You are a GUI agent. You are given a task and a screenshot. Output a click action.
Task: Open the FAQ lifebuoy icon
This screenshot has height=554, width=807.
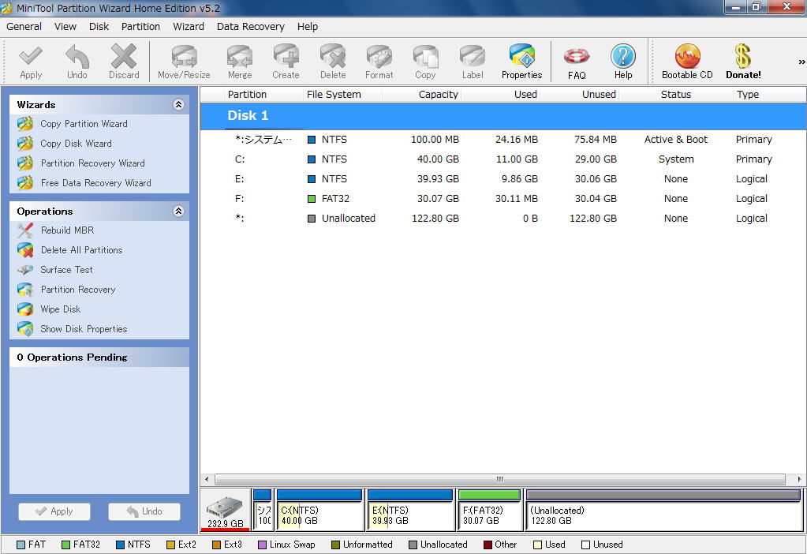click(x=577, y=62)
